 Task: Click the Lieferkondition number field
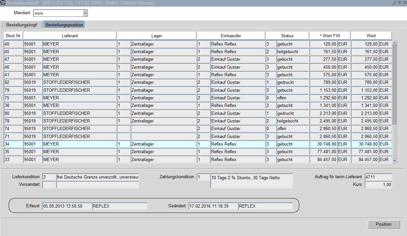[x=49, y=177]
